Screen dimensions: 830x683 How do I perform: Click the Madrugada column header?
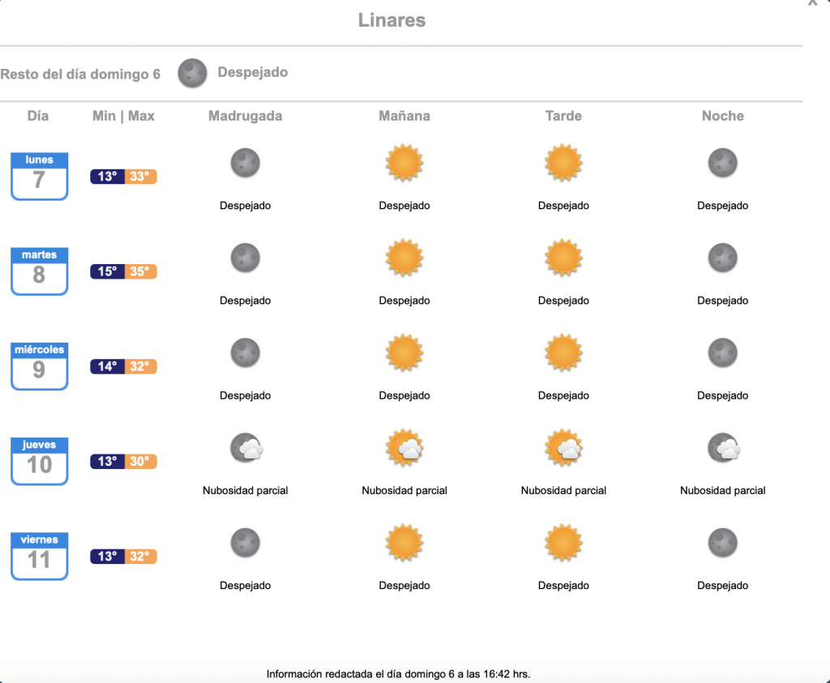[x=245, y=116]
